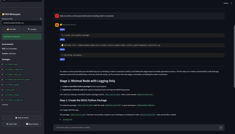Viewport: 235px width, 134px height.
Task: Click the Step 3 badge
Action: pyautogui.click(x=62, y=49)
